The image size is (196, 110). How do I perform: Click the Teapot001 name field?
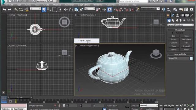coord(179,58)
